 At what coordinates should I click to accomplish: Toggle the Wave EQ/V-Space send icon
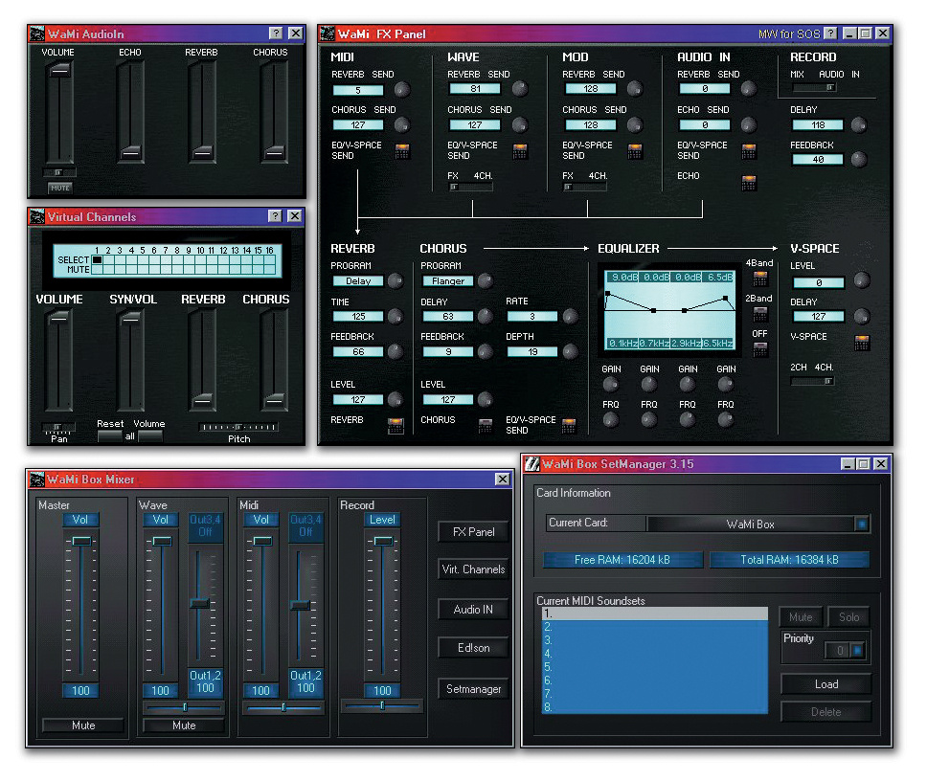pyautogui.click(x=520, y=151)
